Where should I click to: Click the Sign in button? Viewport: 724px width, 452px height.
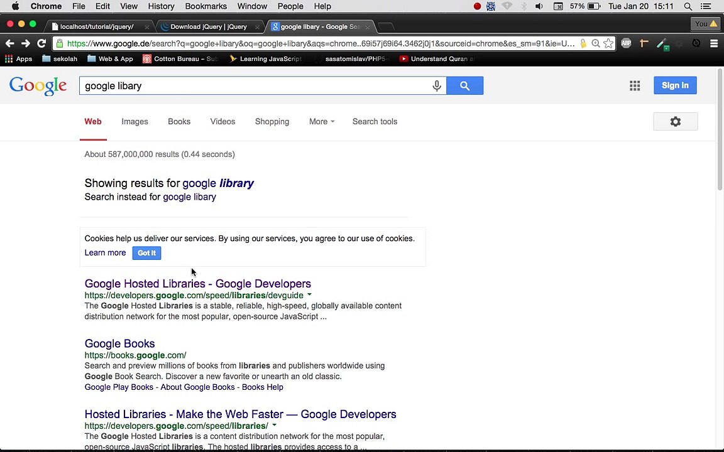point(675,85)
